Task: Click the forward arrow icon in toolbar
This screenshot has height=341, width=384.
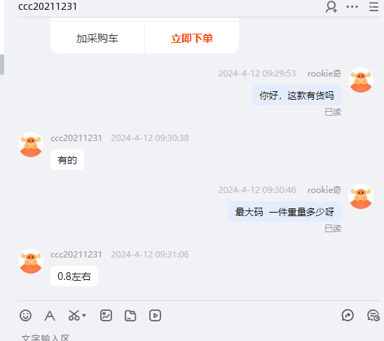Action: tap(348, 315)
